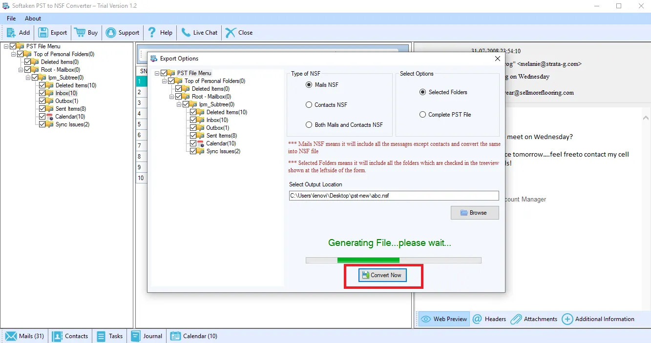Click the Attachments paperclip icon
The image size is (651, 343).
click(x=516, y=319)
